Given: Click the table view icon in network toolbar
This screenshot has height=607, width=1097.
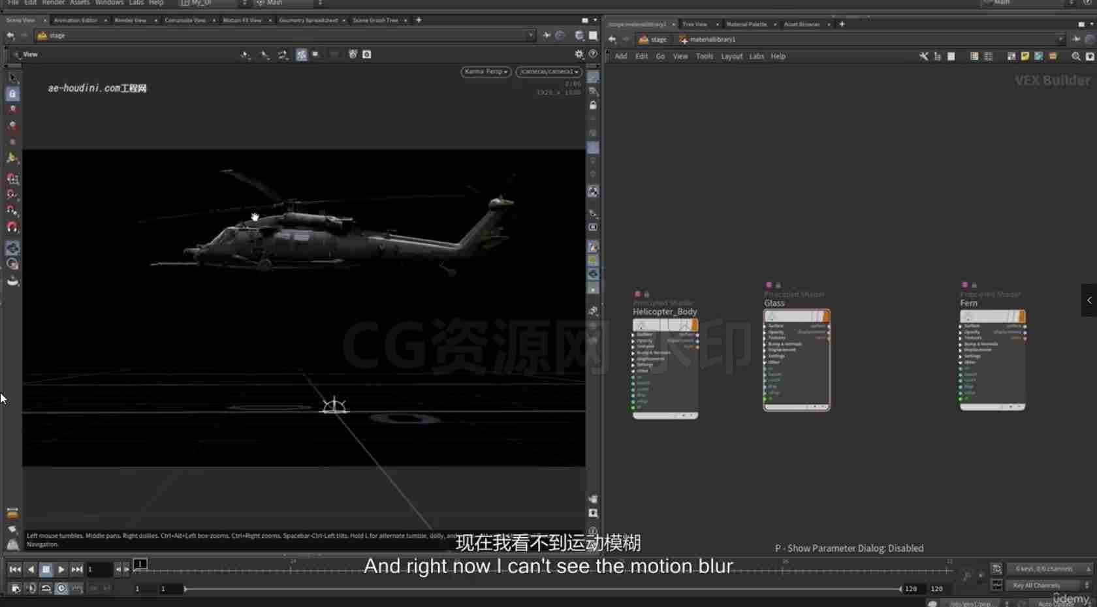Looking at the screenshot, I should click(x=988, y=56).
